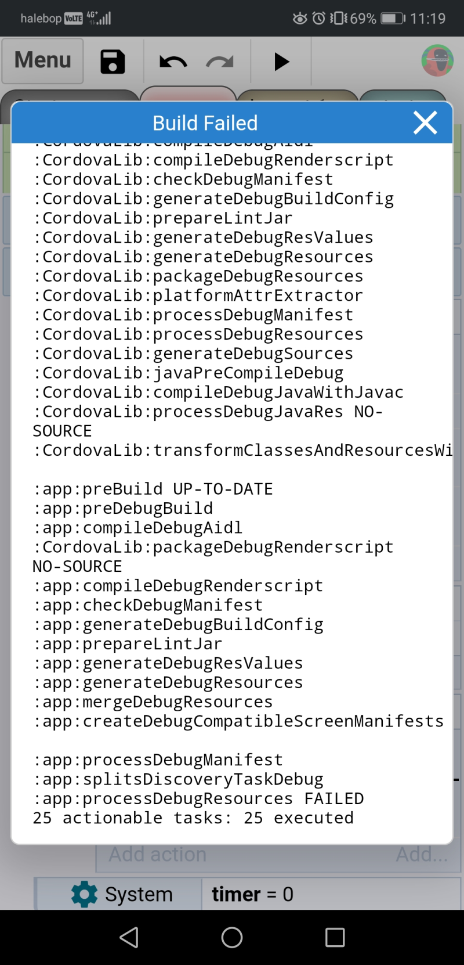Select the pink tab behind the dialog

188,94
